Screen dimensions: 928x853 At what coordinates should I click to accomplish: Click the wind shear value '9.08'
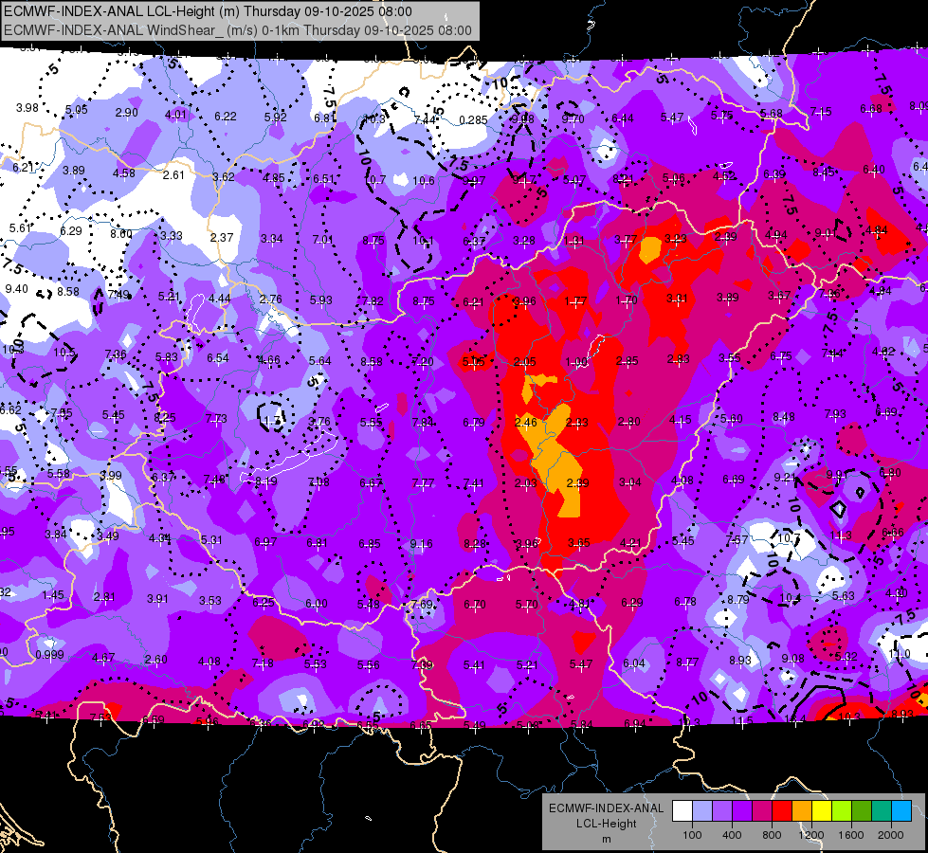coord(792,659)
